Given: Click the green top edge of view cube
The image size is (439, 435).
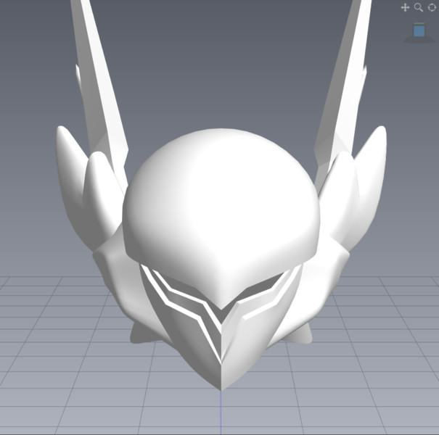Looking at the screenshot, I should [x=419, y=25].
